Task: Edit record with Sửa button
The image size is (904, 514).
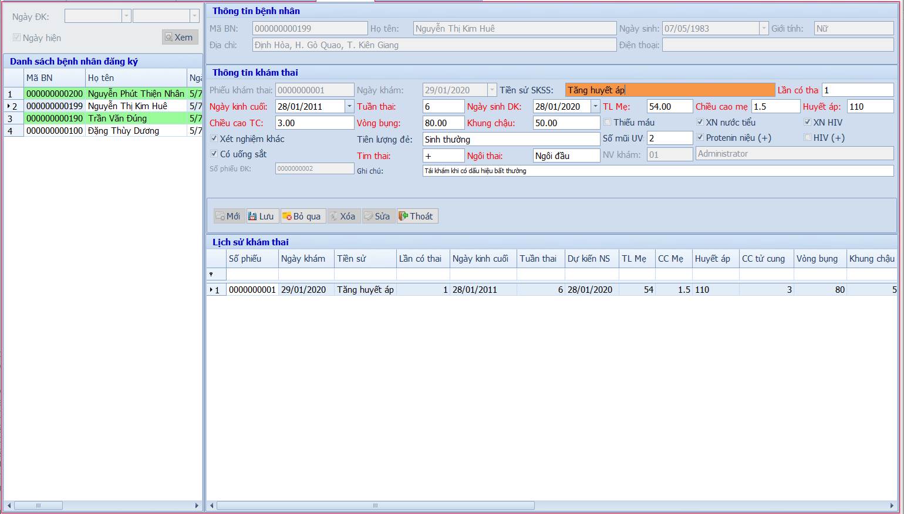Action: tap(377, 216)
